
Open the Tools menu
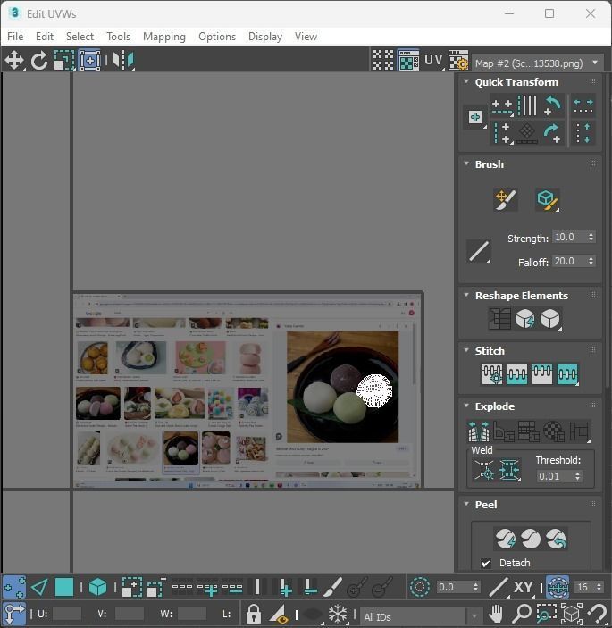click(x=118, y=37)
